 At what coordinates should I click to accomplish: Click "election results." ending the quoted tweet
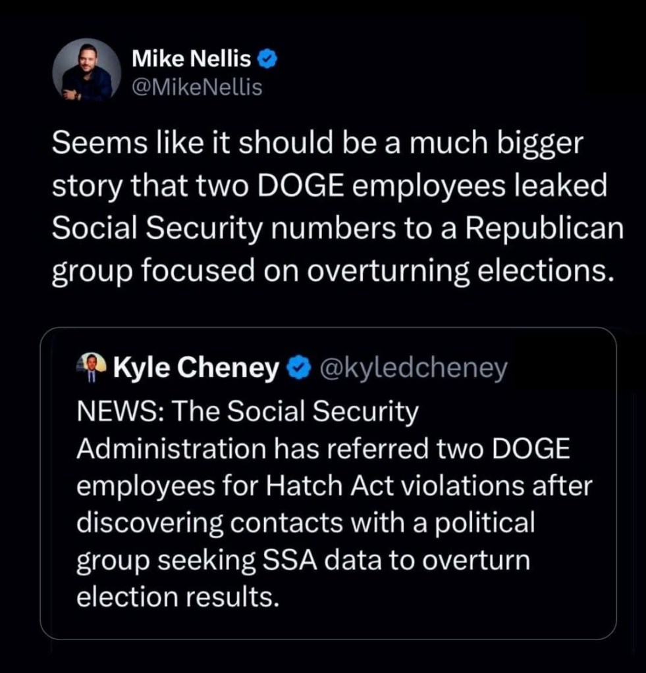(176, 597)
